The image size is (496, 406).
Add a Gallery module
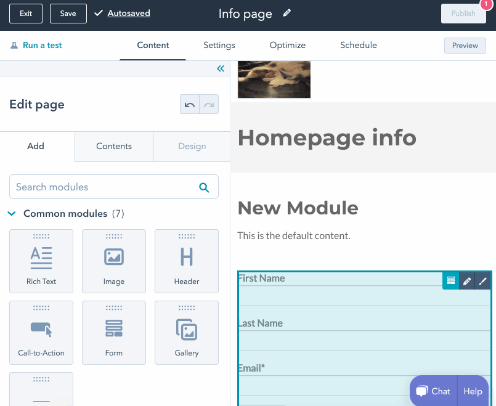click(x=186, y=332)
